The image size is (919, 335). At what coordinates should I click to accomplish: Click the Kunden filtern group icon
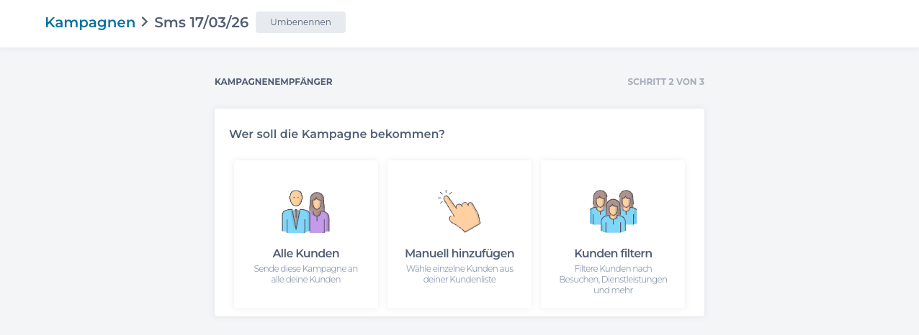[613, 211]
